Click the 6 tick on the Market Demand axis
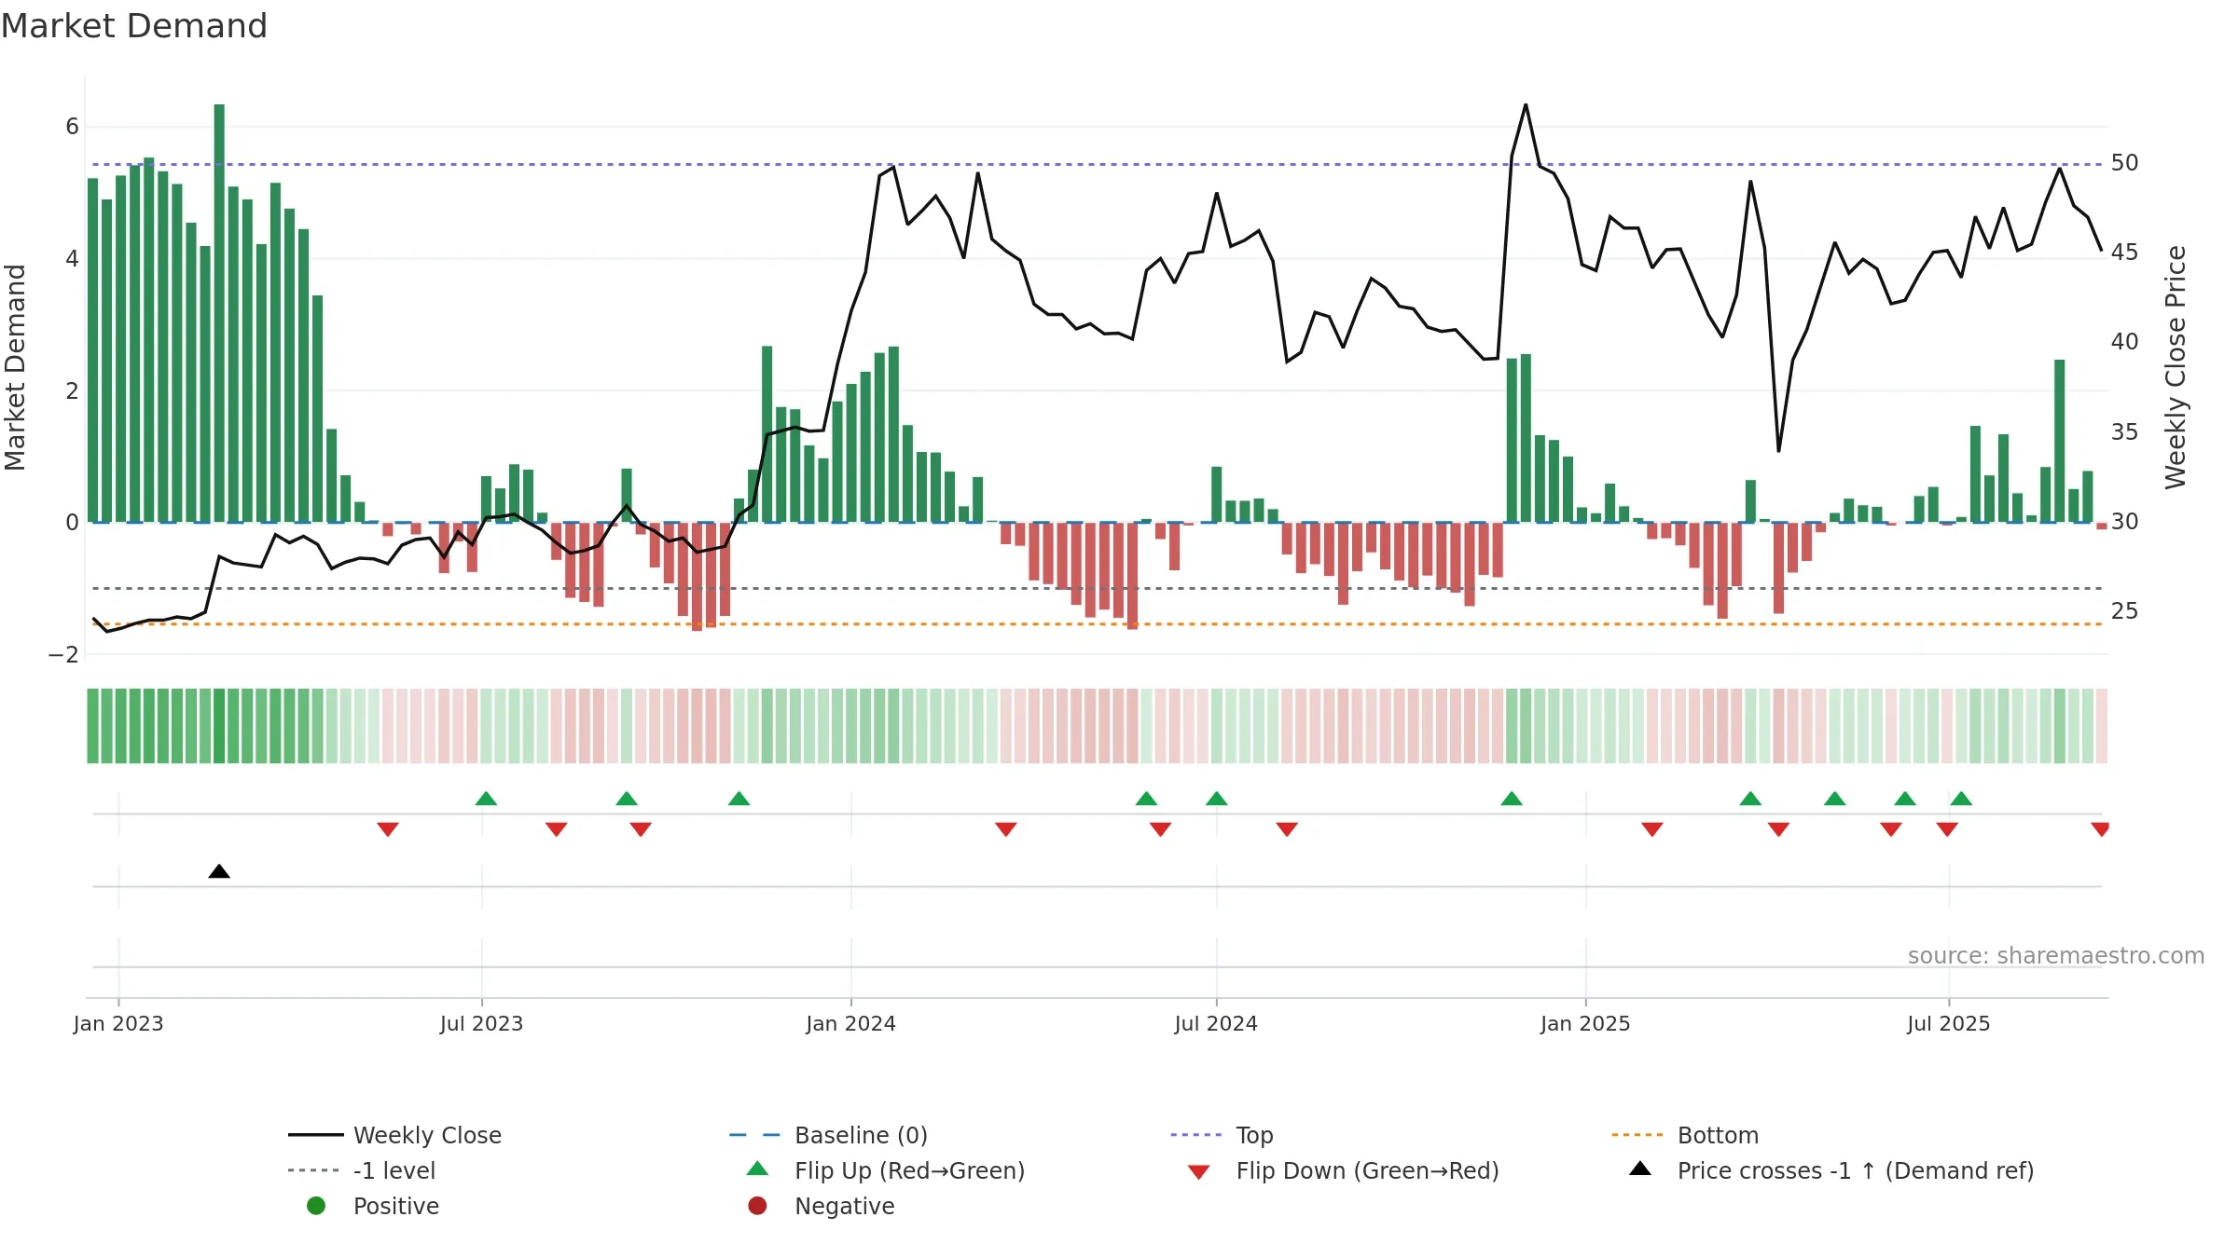 click(72, 127)
